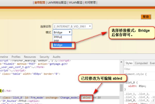
Task: Click the Change_mode() onchange attribute value
Action: pos(70,98)
